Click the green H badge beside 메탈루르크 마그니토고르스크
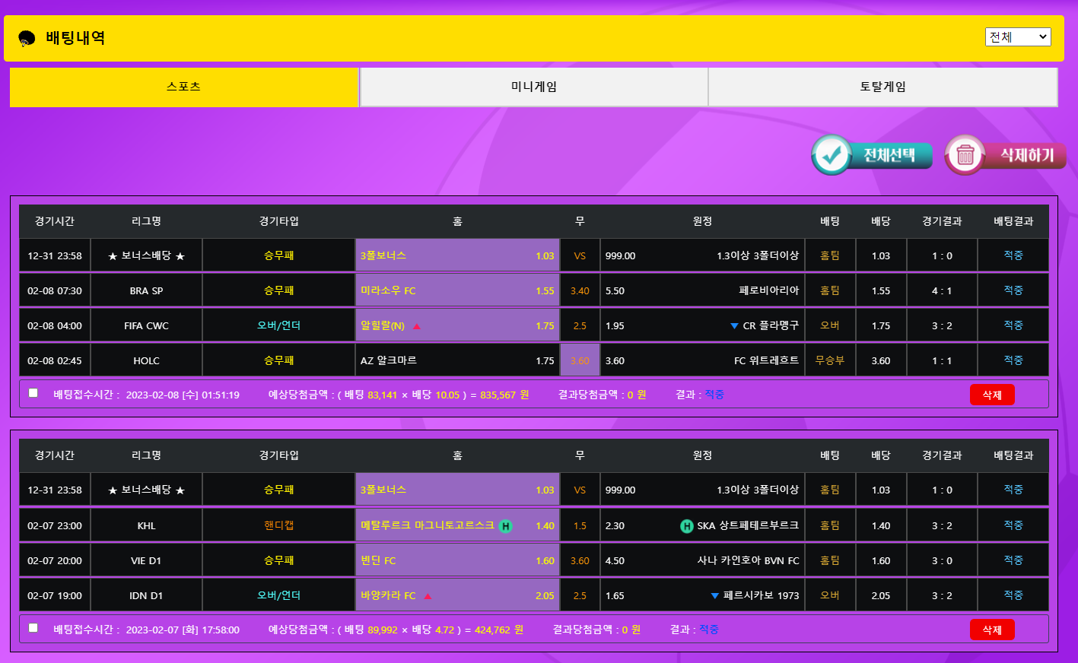Image resolution: width=1078 pixels, height=663 pixels. (505, 526)
